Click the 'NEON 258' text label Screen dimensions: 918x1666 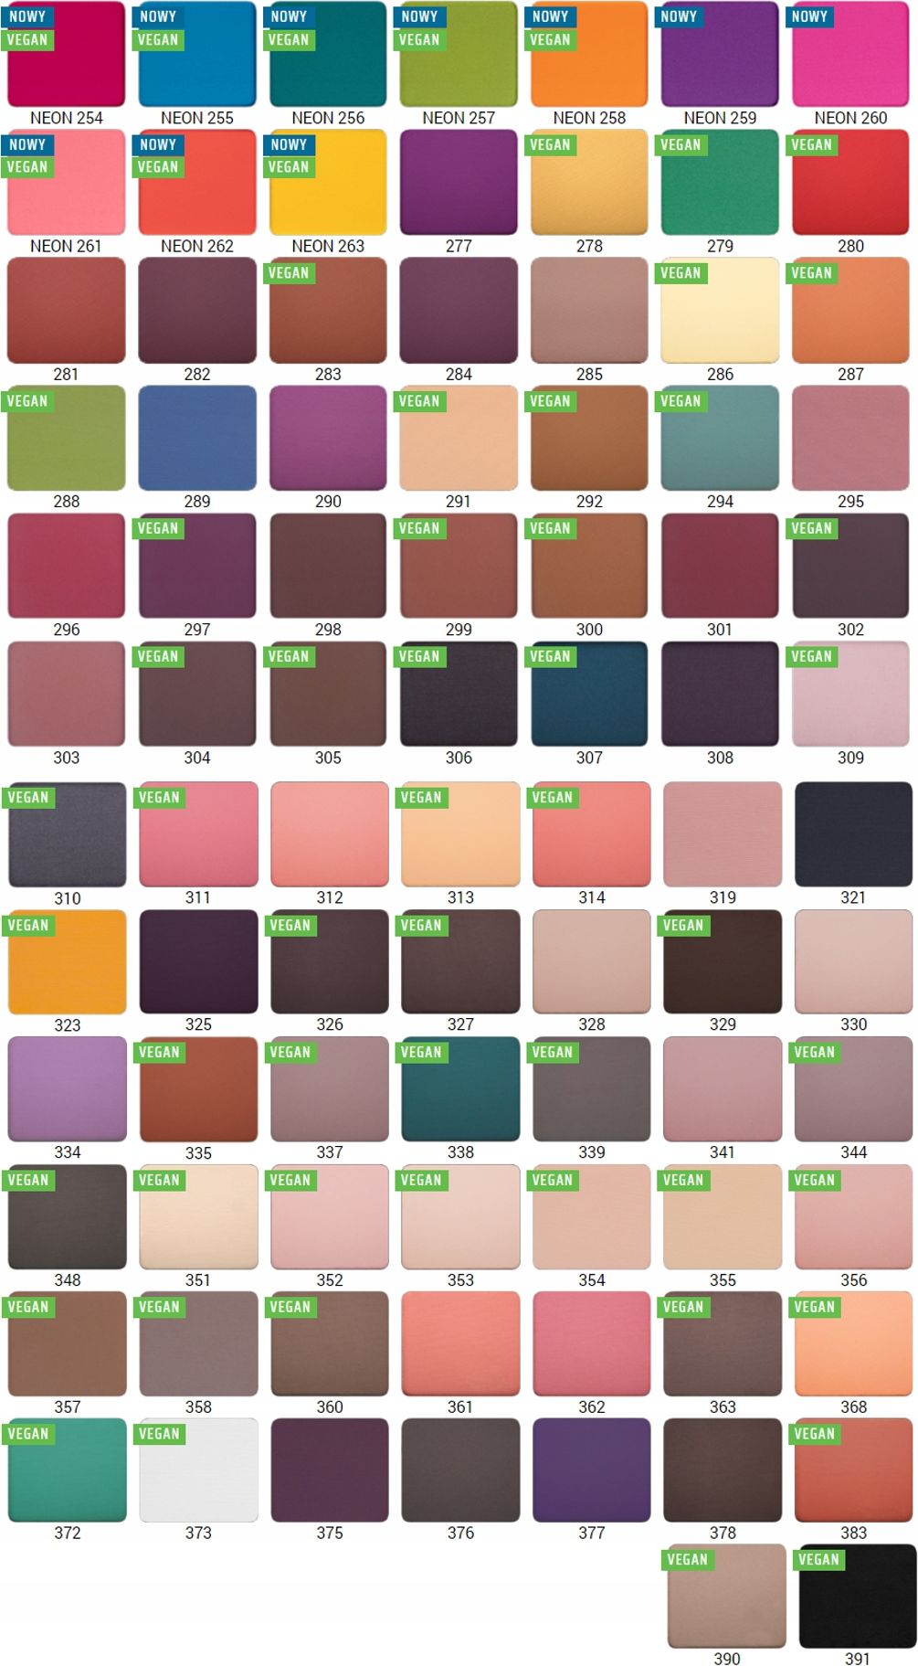589,118
